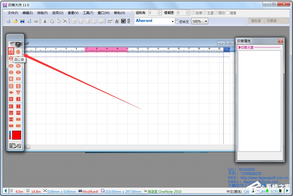Screen dimensions: 293x196
Task: Open a file with the folder icon
Action: [x=15, y=21]
